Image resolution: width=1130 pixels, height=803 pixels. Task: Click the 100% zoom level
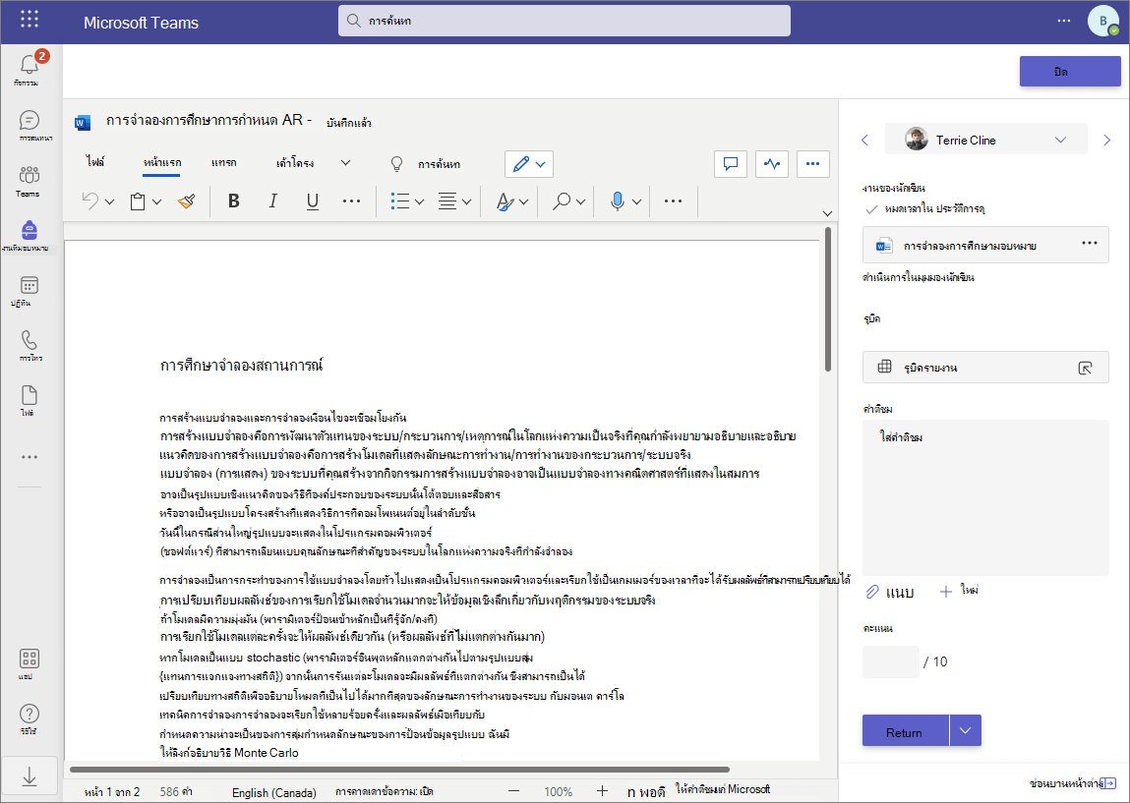coord(558,791)
